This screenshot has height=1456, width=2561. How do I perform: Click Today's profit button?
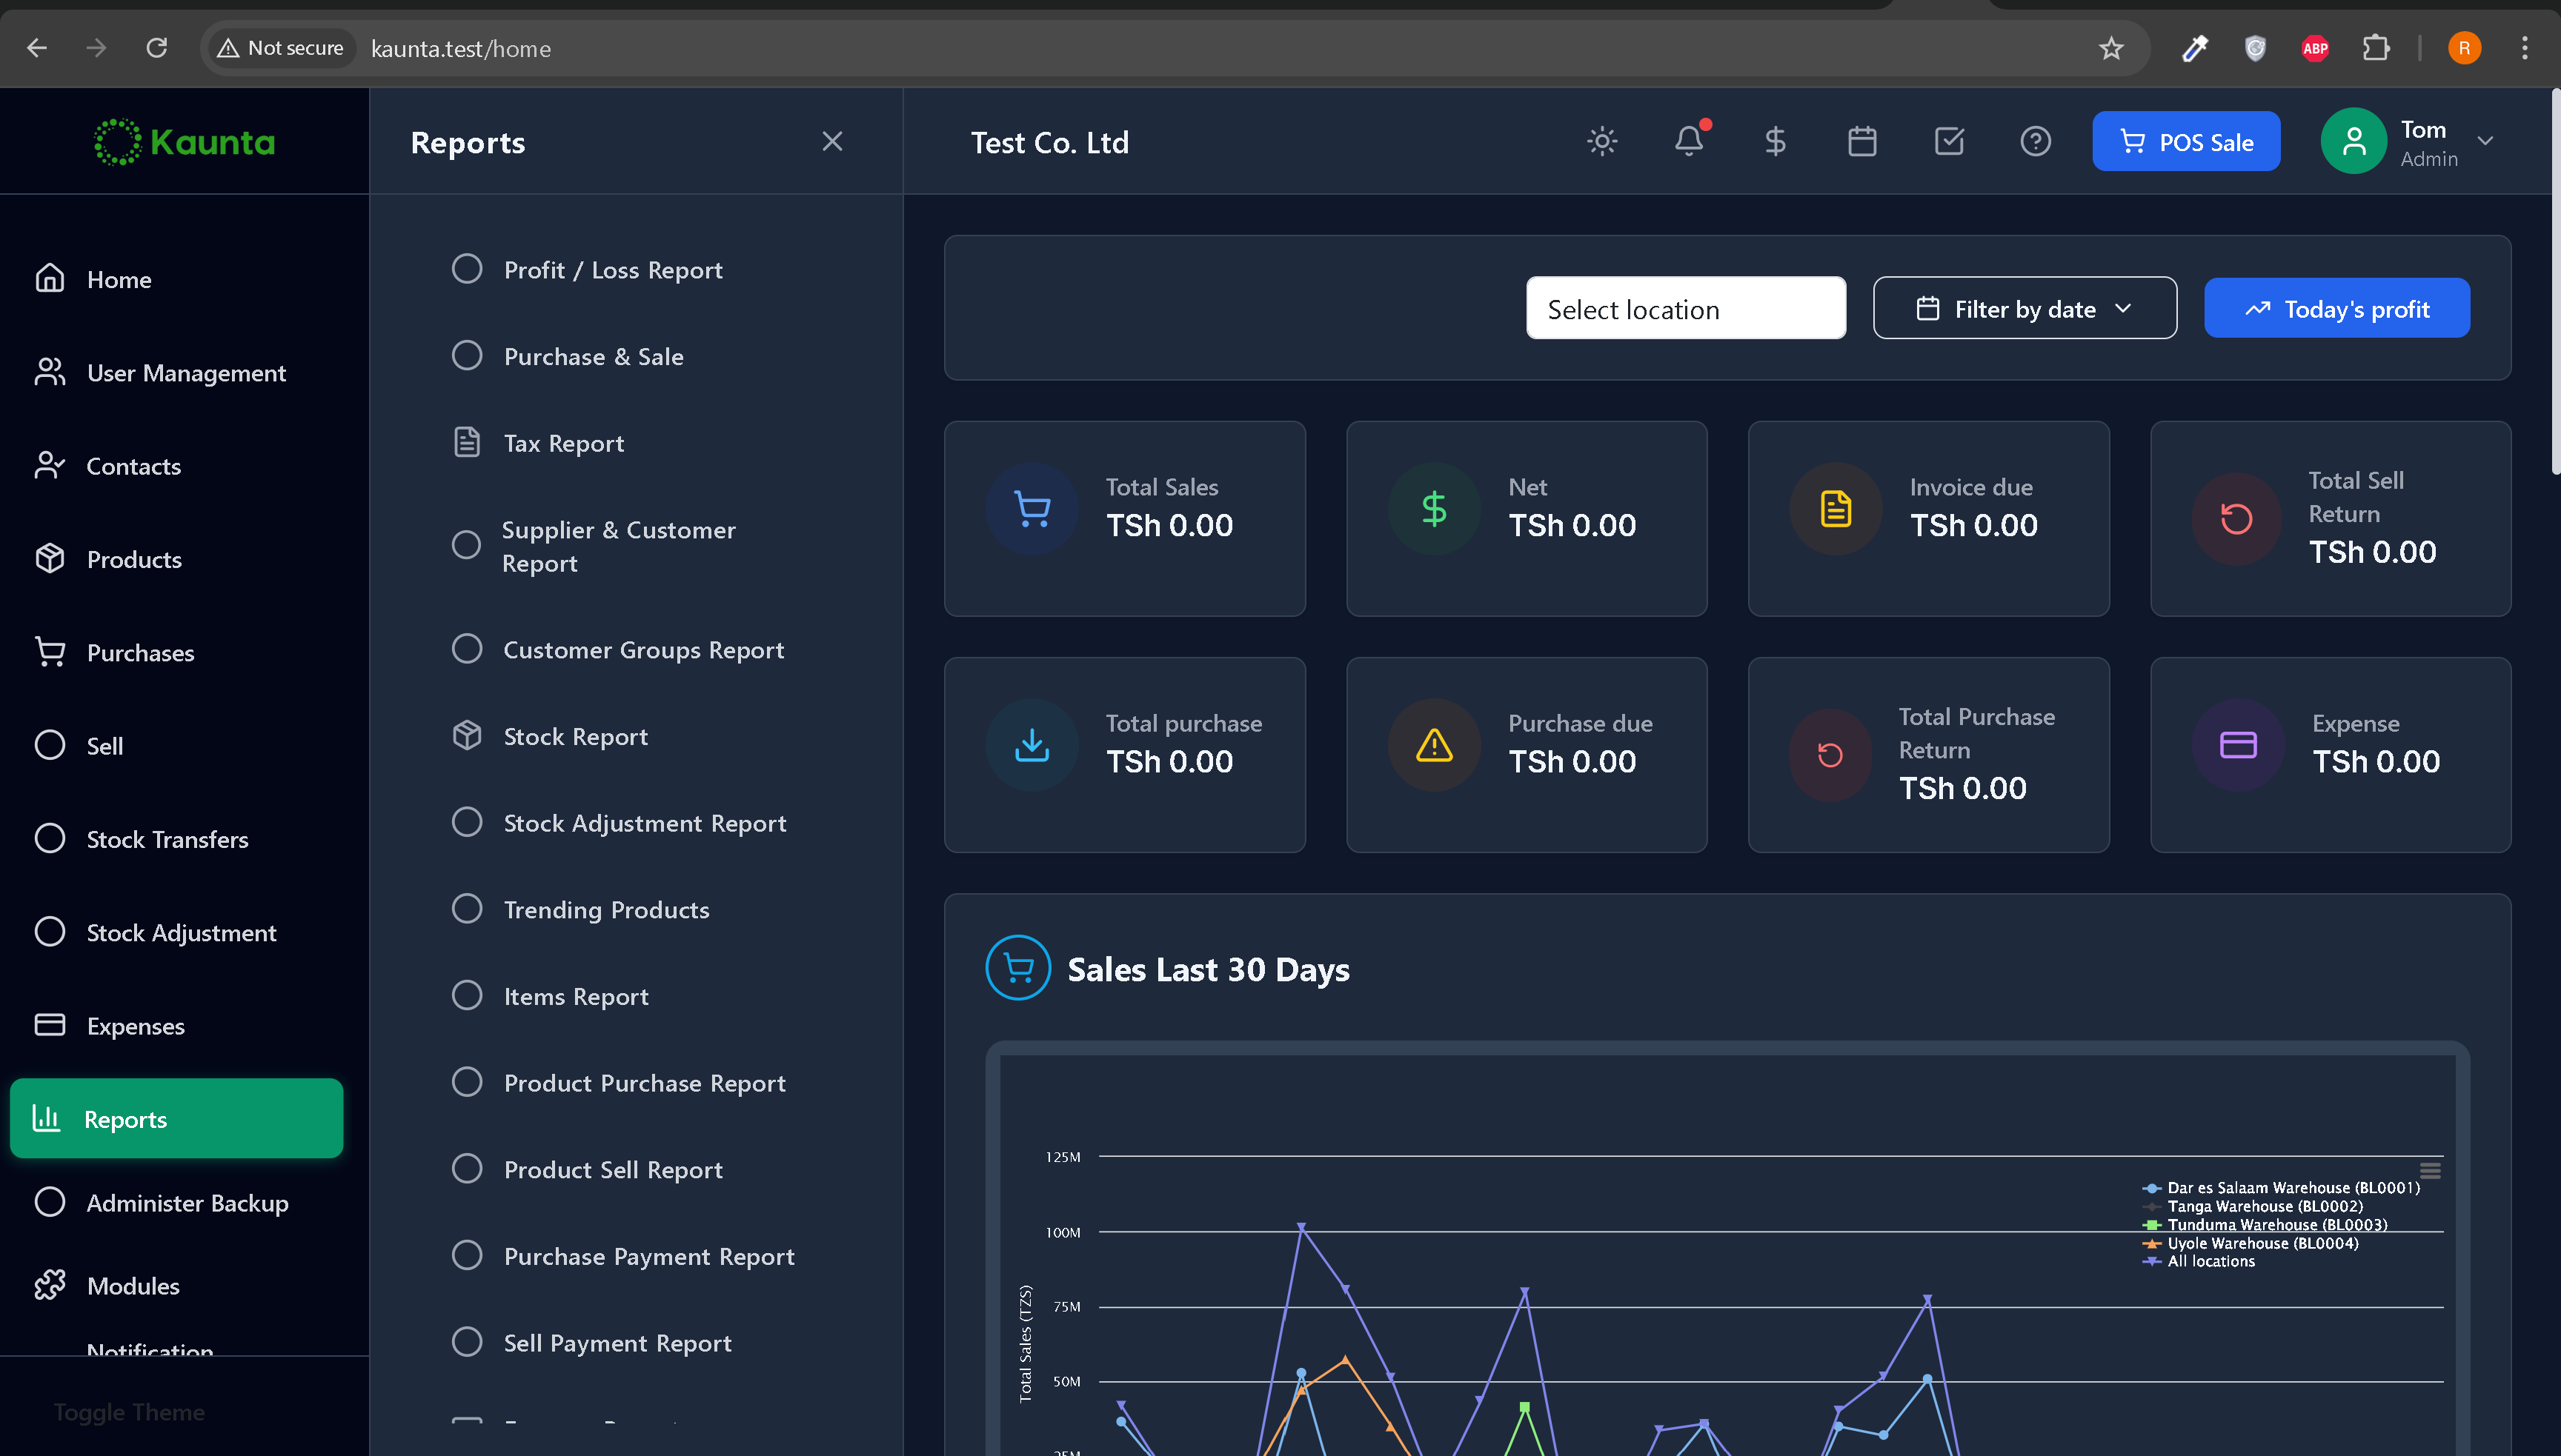click(x=2337, y=309)
